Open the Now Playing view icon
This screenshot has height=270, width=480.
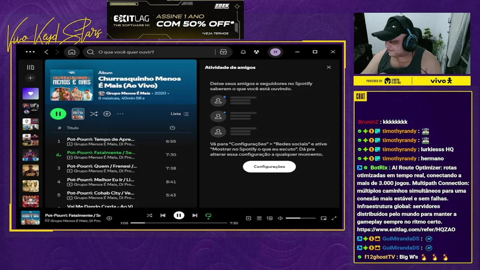coord(248,218)
